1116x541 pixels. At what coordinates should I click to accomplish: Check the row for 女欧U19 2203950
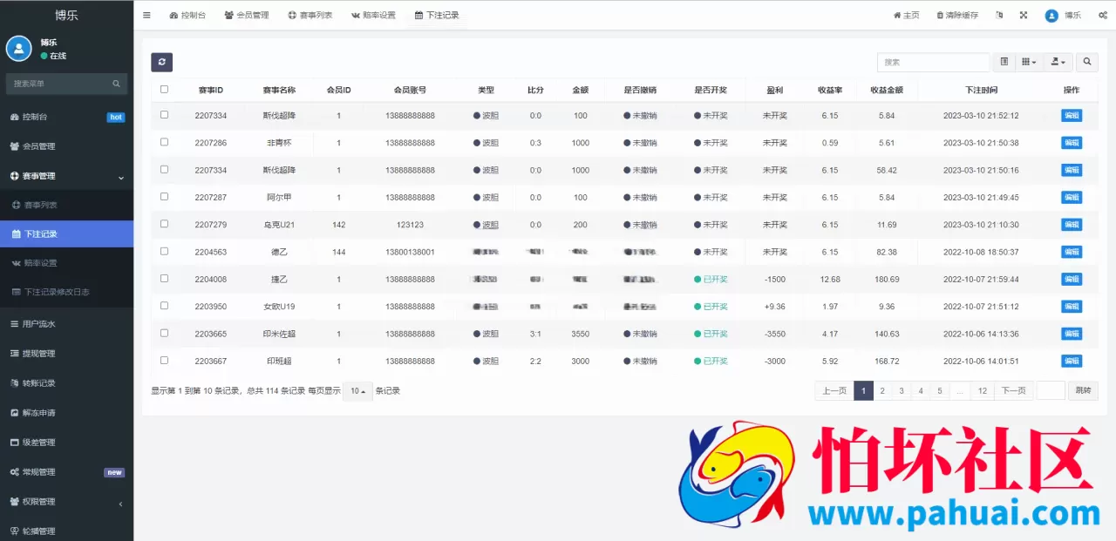(x=164, y=306)
